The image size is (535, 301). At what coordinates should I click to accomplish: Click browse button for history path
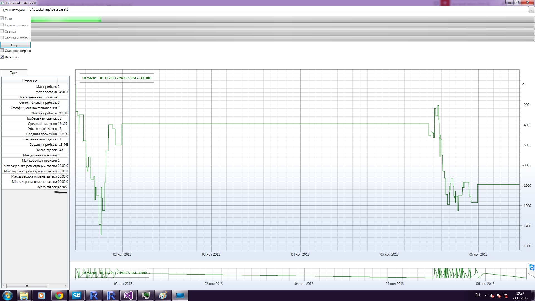point(531,10)
